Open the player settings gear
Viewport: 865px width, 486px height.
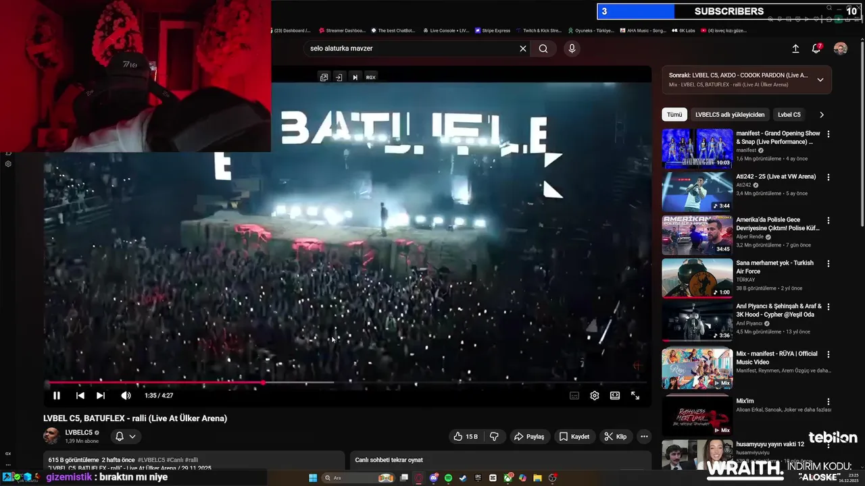pyautogui.click(x=595, y=396)
